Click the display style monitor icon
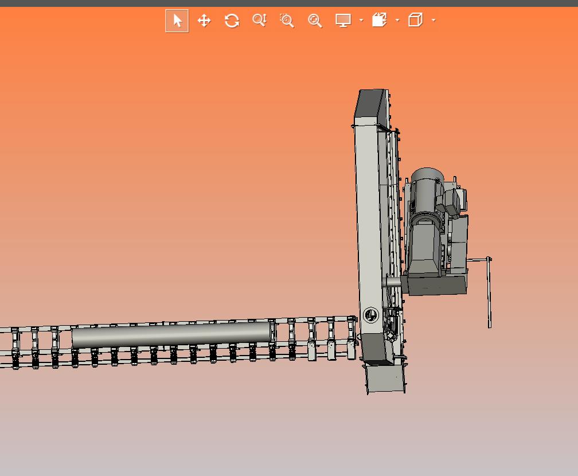The height and width of the screenshot is (476, 578). 343,20
